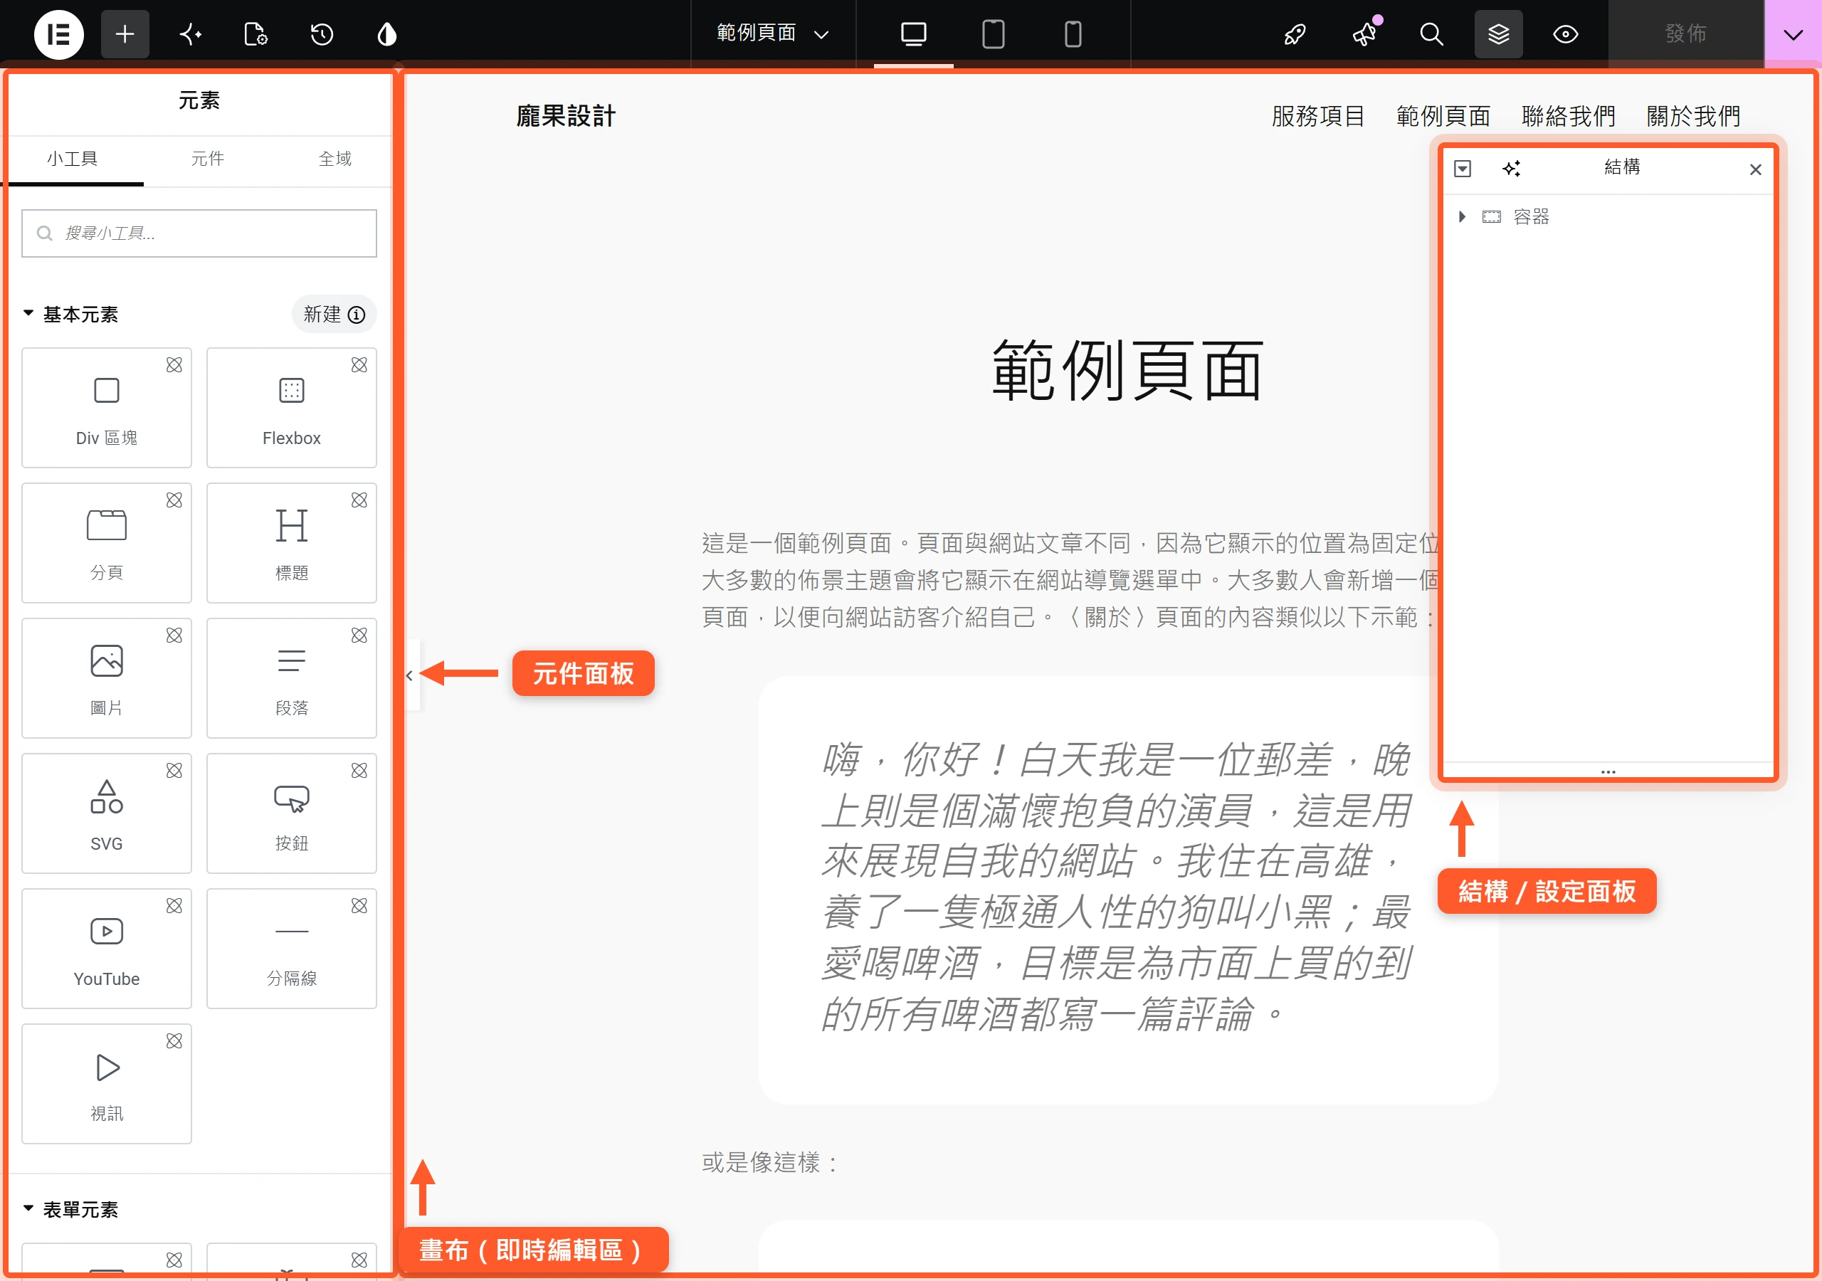Expand the 容器 container tree arrow
Image resolution: width=1822 pixels, height=1281 pixels.
click(x=1462, y=216)
